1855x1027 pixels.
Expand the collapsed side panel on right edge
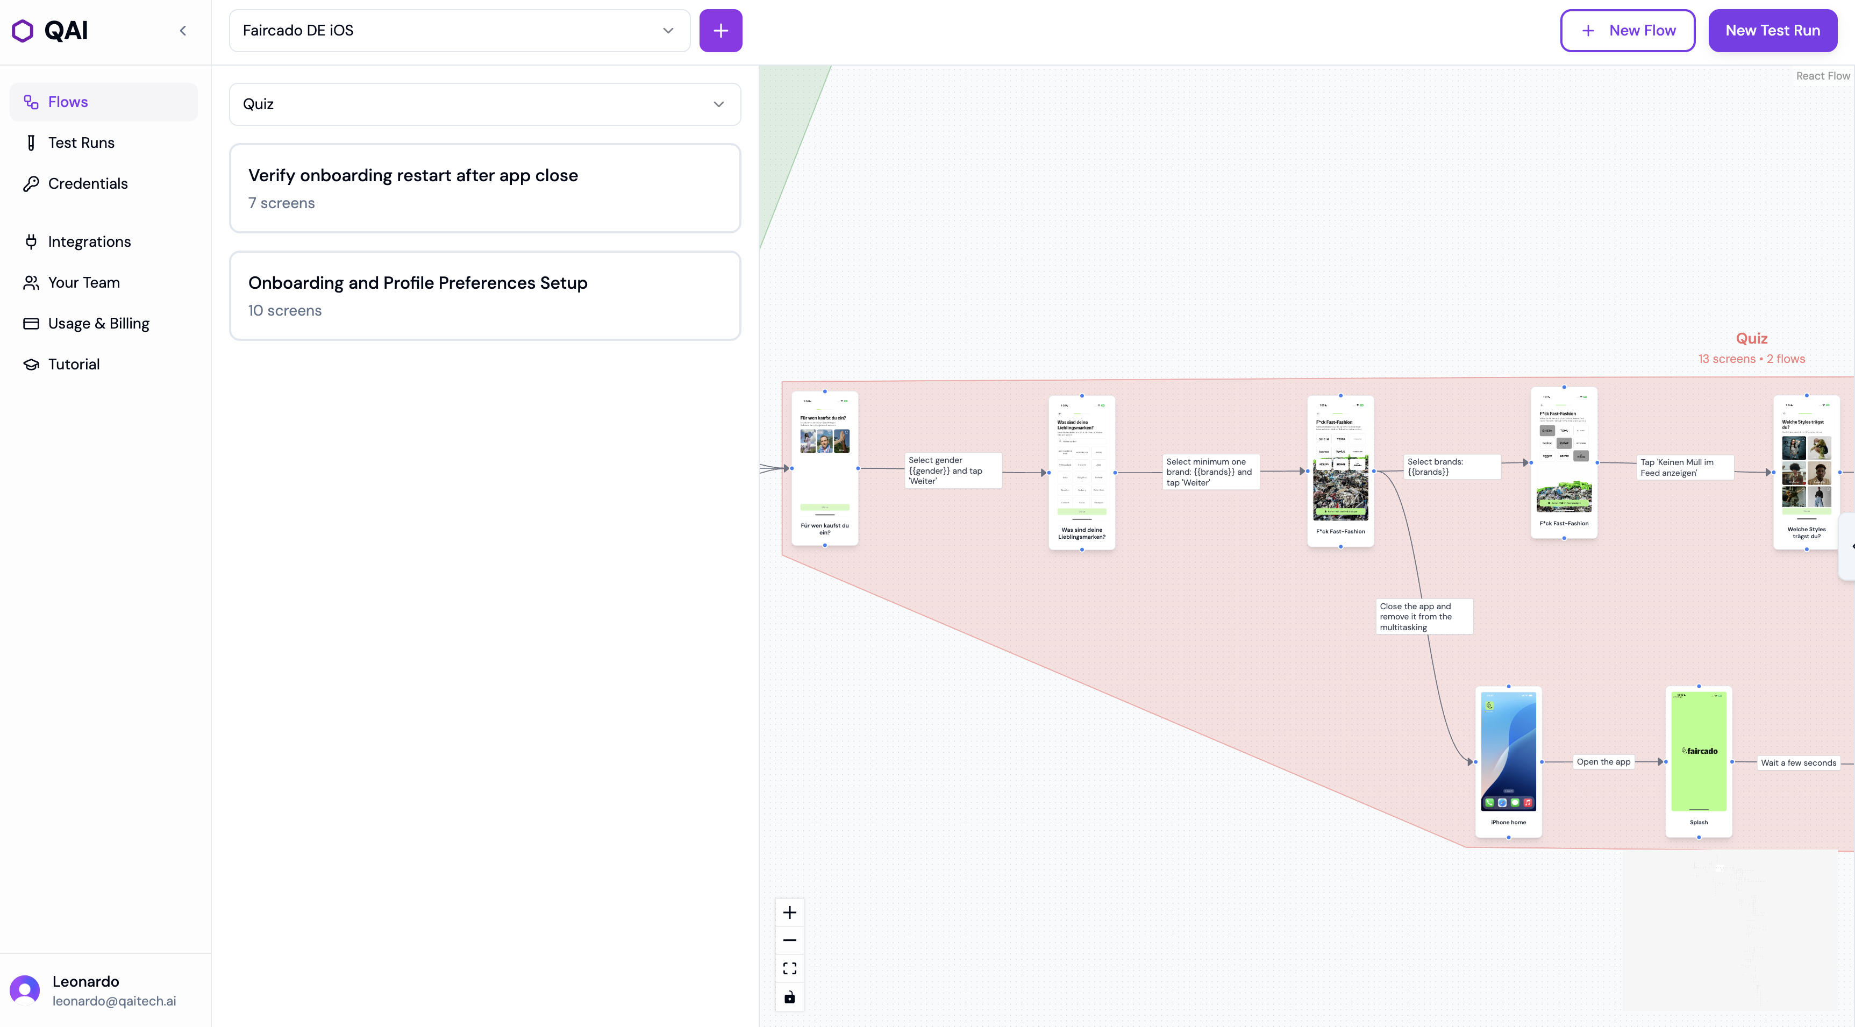tap(1849, 546)
